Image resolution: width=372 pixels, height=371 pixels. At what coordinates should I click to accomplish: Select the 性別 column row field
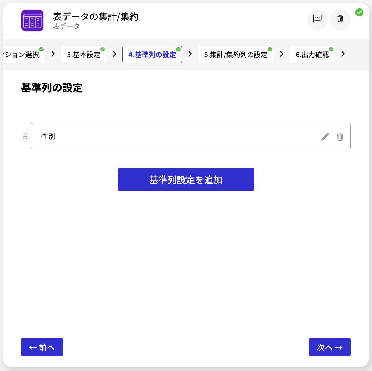[191, 136]
